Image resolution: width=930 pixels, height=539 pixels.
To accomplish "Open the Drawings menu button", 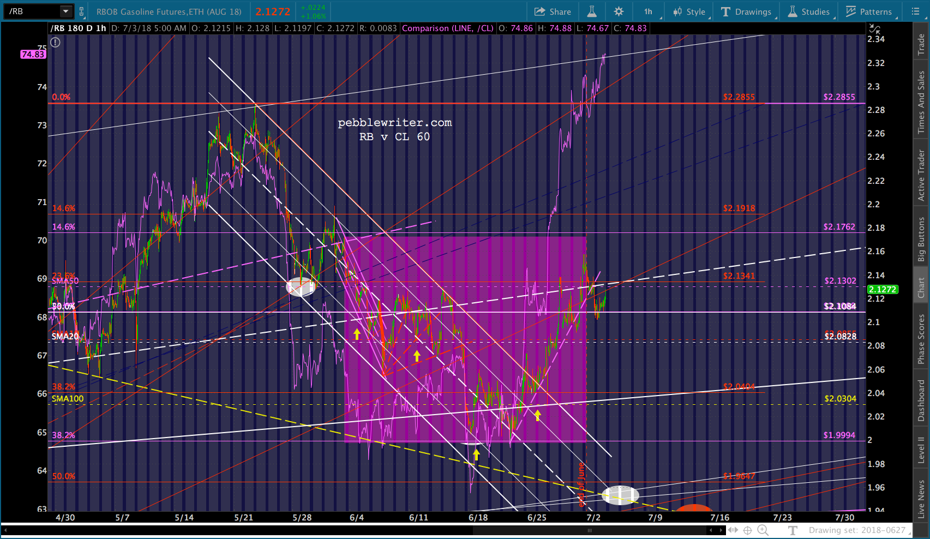I will tap(746, 11).
